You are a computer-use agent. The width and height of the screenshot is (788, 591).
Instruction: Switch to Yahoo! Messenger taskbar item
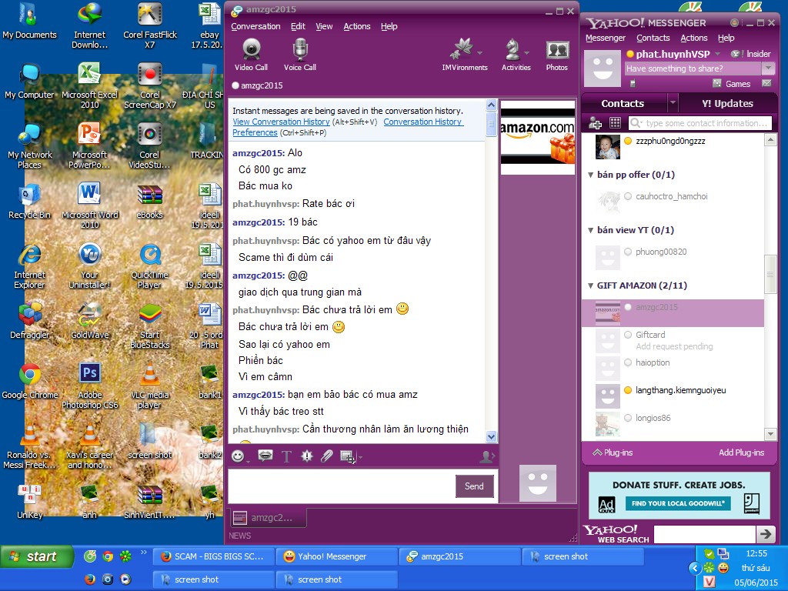tap(337, 556)
